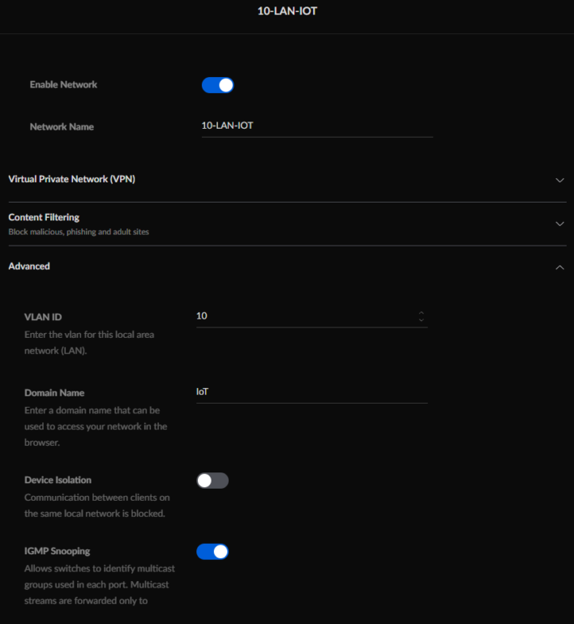Select the Content Filtering section heading

(44, 217)
